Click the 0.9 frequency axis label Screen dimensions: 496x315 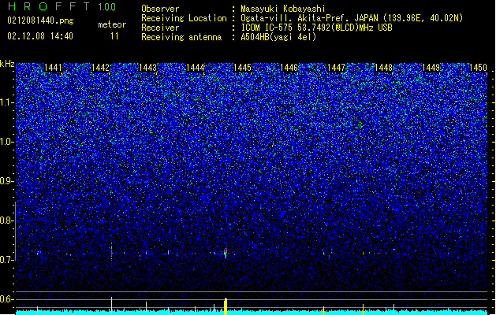click(6, 181)
